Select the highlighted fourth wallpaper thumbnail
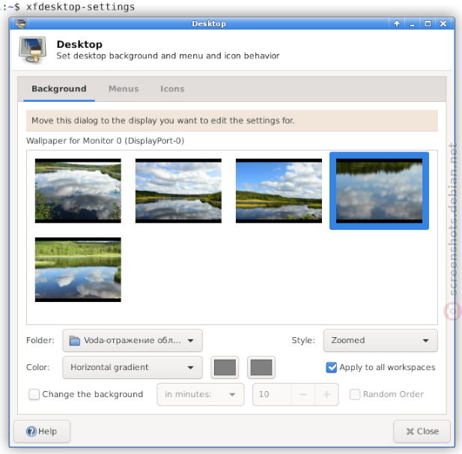Image resolution: width=462 pixels, height=454 pixels. (x=379, y=191)
